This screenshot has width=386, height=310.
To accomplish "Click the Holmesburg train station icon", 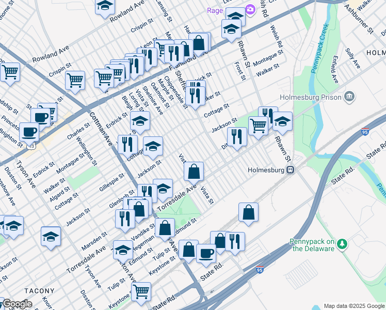I will click(x=290, y=170).
